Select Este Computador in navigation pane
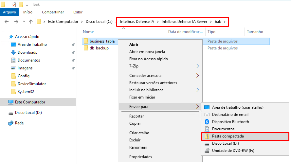The width and height of the screenshot is (291, 164). coord(38,102)
